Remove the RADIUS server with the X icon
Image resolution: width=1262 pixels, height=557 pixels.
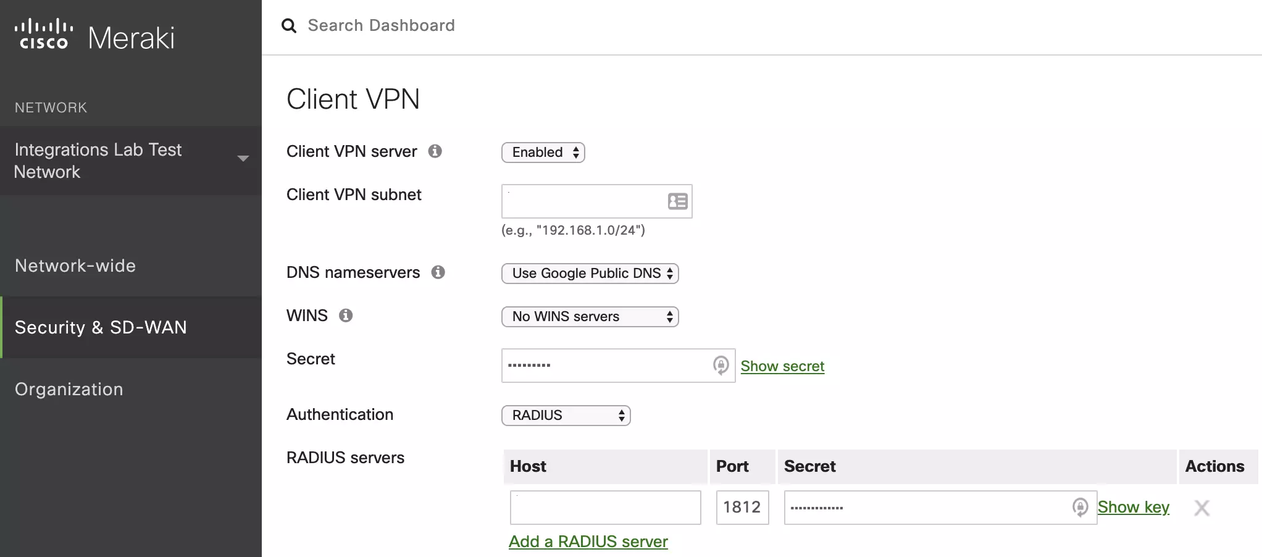point(1201,508)
